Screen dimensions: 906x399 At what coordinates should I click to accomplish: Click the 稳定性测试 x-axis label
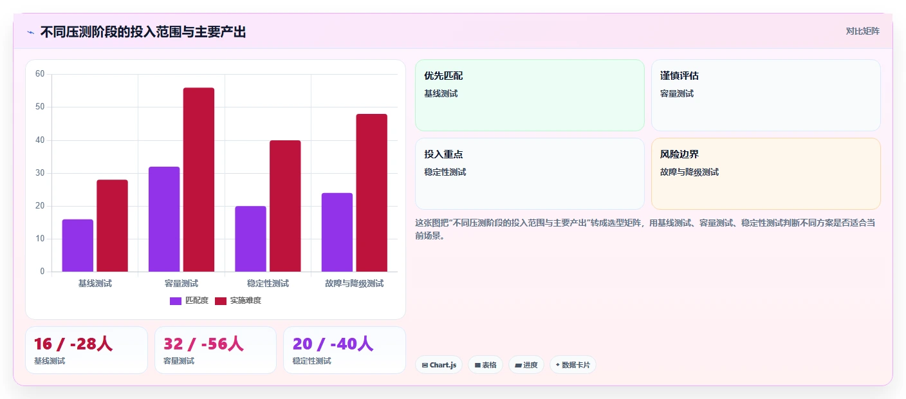268,283
